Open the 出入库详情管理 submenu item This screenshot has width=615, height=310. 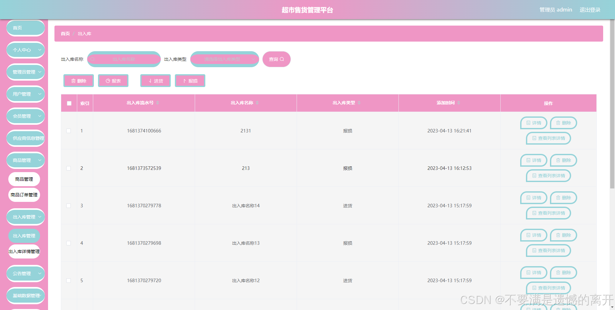click(24, 251)
